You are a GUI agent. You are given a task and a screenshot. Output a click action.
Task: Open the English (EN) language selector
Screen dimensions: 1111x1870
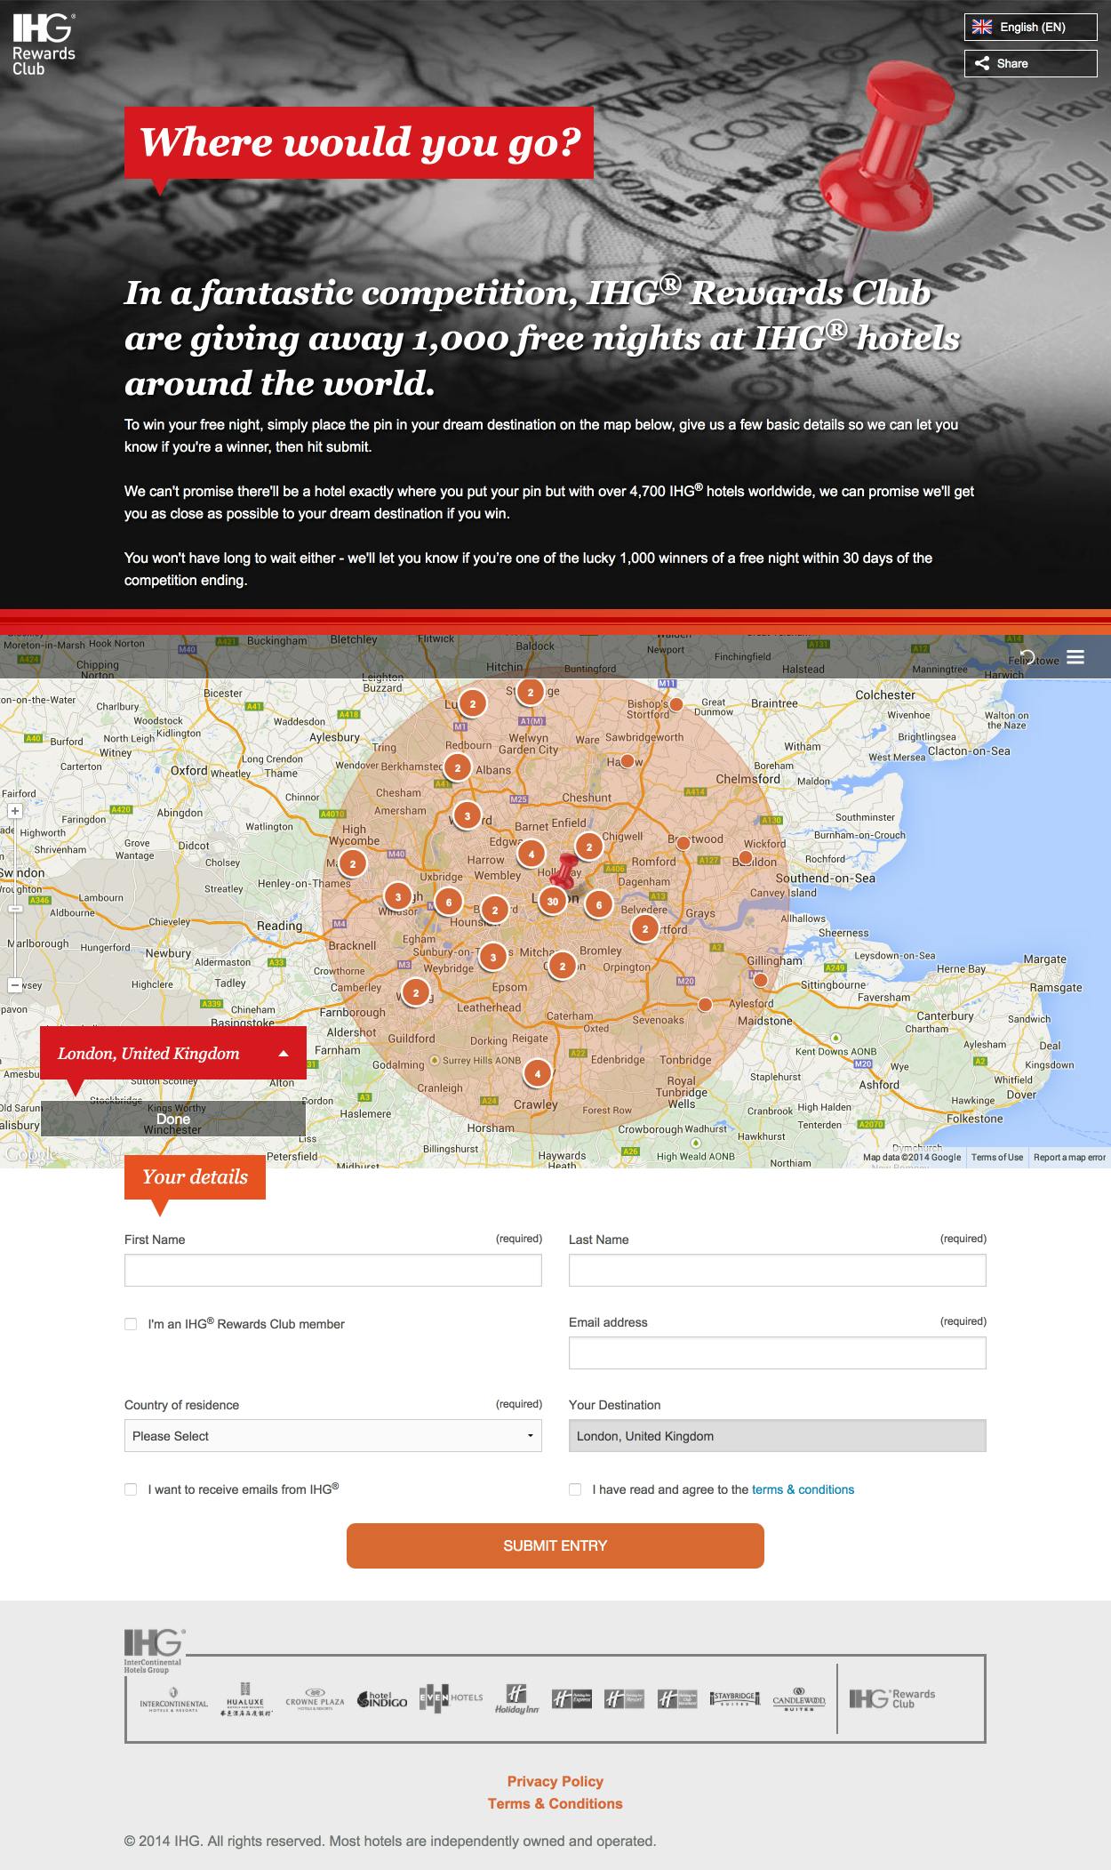[1031, 27]
